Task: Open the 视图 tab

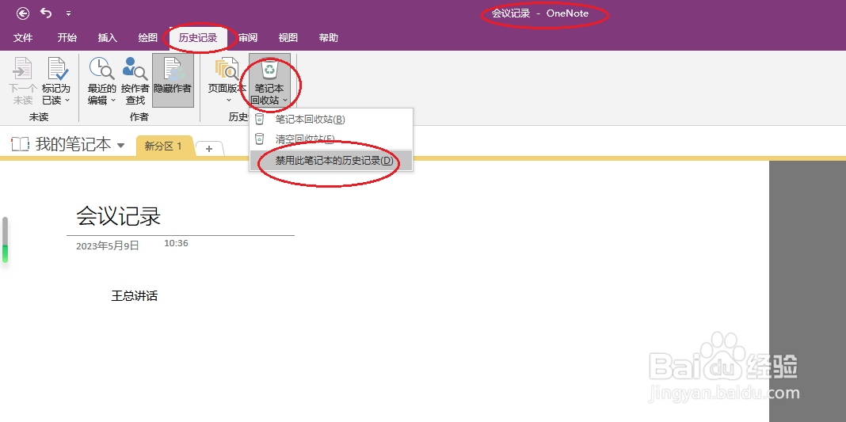Action: [288, 38]
